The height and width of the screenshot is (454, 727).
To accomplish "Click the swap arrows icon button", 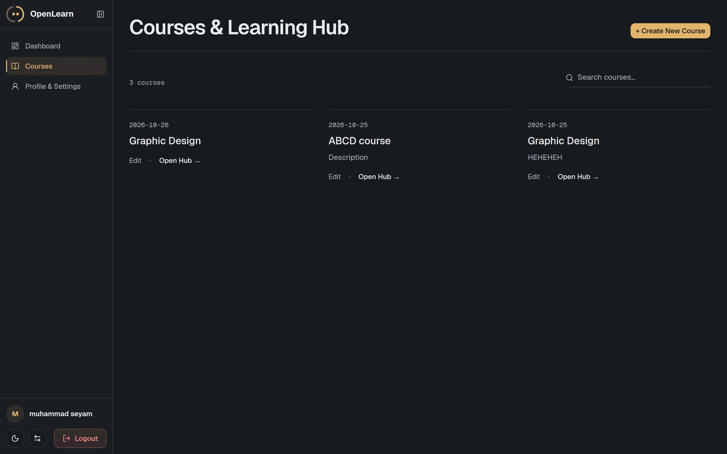I will [x=37, y=438].
